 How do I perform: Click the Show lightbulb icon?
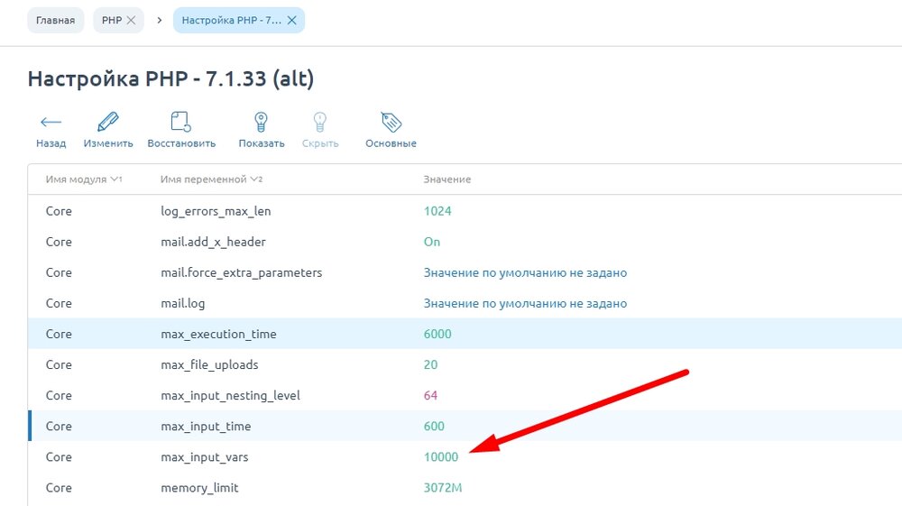(x=261, y=123)
